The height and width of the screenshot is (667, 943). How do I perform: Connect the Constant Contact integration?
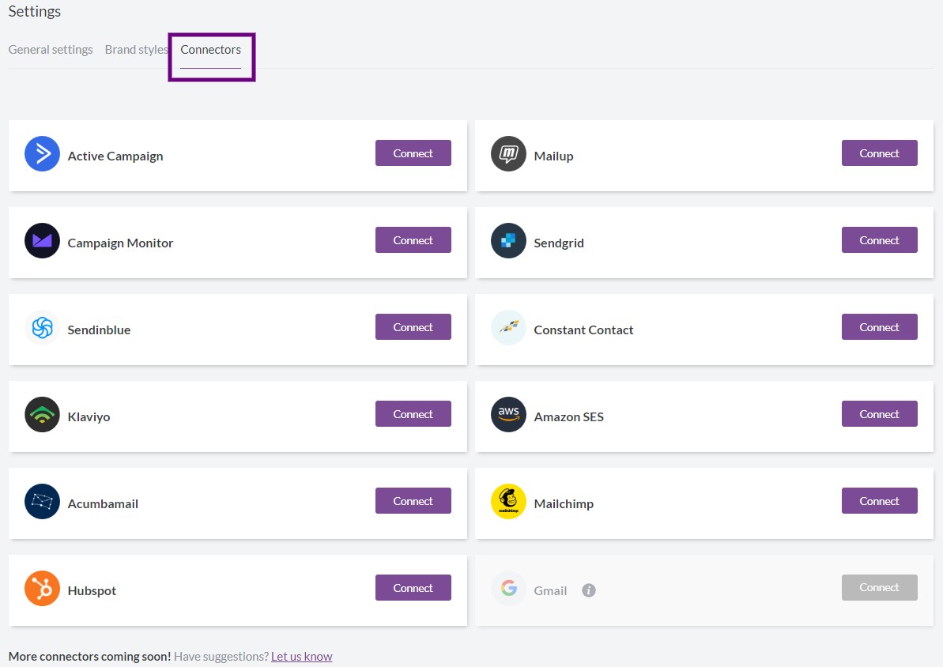(879, 327)
